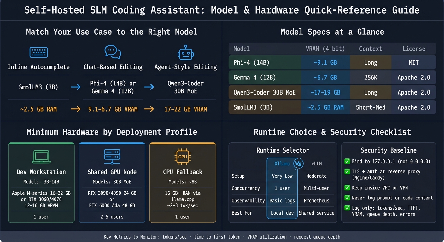Image resolution: width=444 pixels, height=242 pixels.
Task: Click the Inline Autocomplete label
Action: coord(38,67)
